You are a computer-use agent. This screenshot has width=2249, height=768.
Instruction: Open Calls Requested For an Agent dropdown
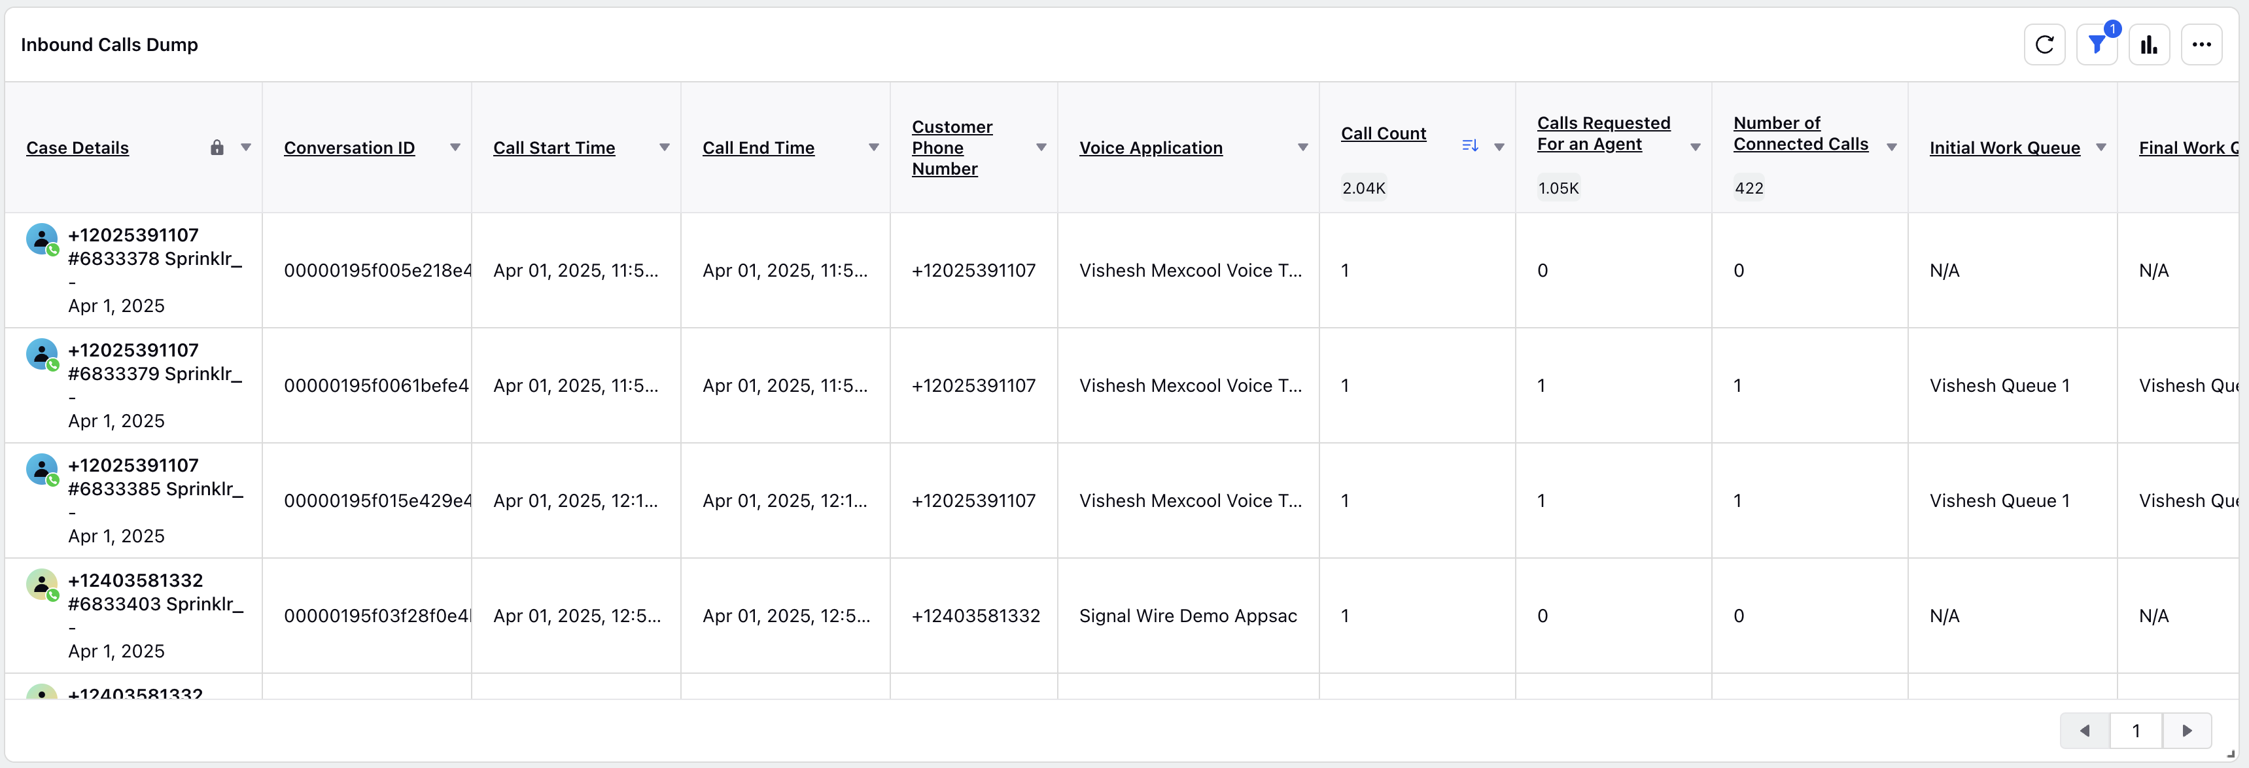point(1696,147)
